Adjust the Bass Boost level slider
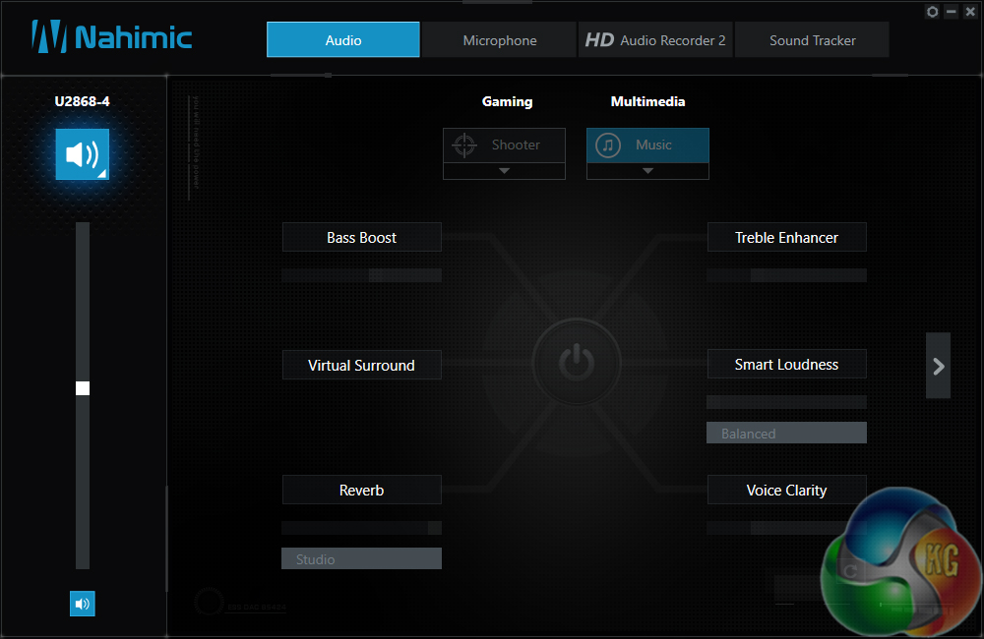 point(361,275)
